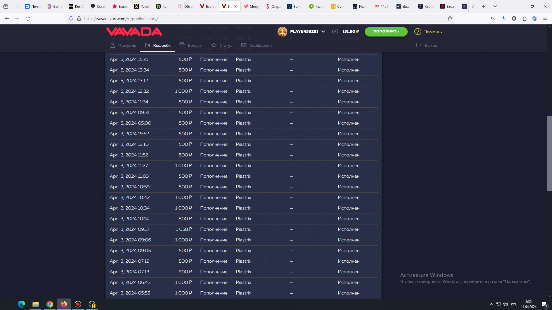Open the Бонусы tab
Image resolution: width=552 pixels, height=310 pixels.
tap(191, 45)
